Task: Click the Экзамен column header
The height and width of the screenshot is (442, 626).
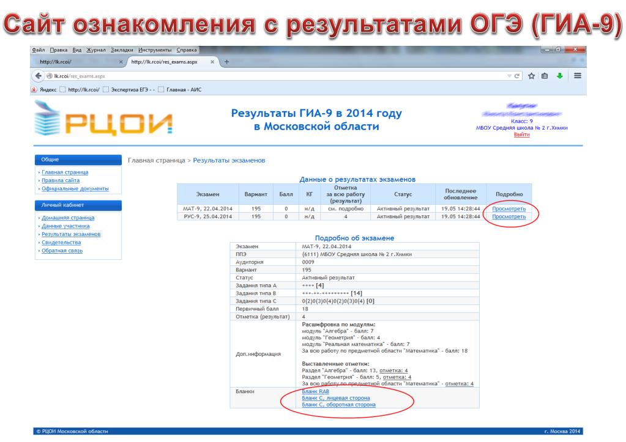Action: (x=207, y=194)
